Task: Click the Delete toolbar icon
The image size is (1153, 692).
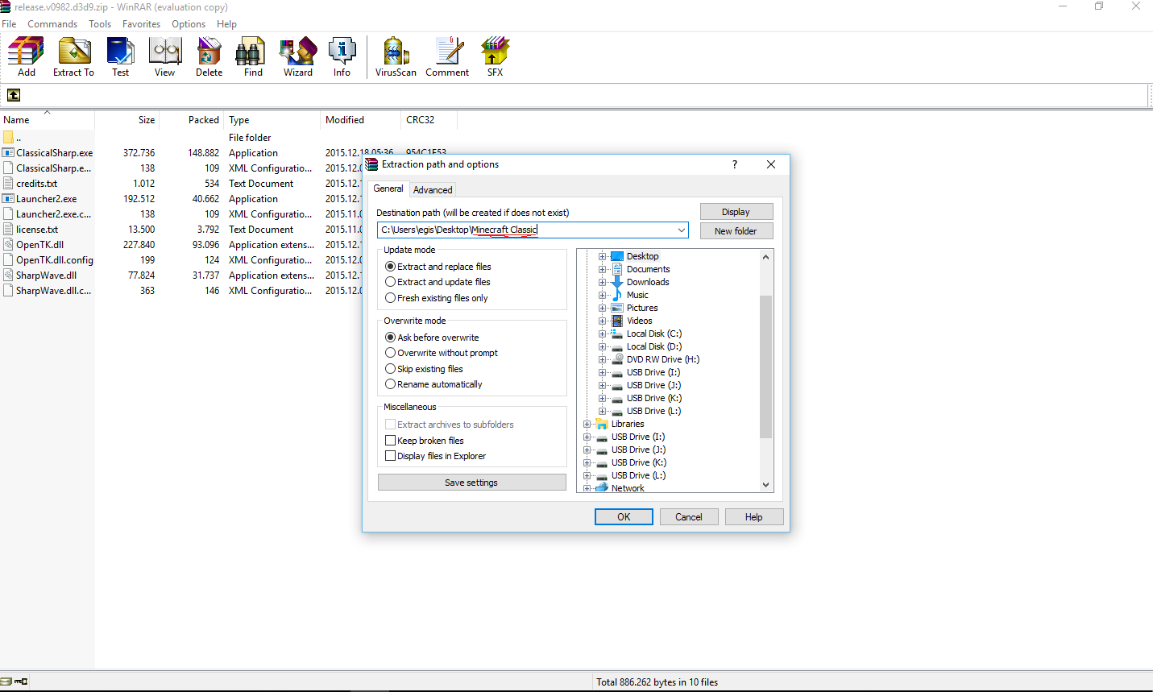Action: pos(209,52)
